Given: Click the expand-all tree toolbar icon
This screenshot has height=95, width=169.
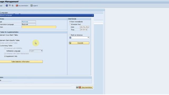Looking at the screenshot, I should (10, 6).
